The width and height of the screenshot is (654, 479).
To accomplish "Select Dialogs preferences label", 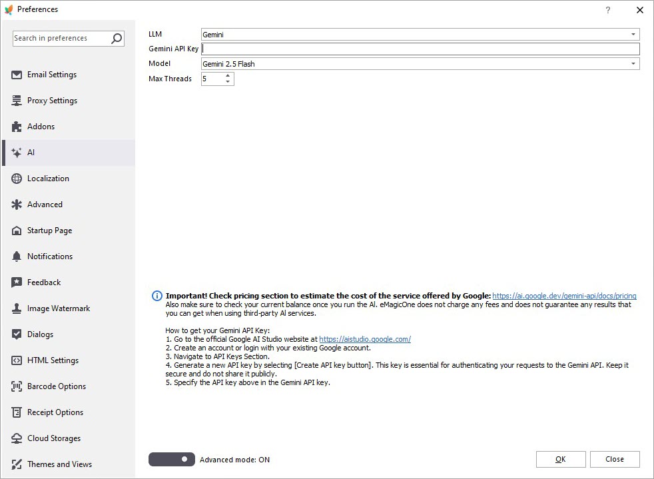I will 41,334.
